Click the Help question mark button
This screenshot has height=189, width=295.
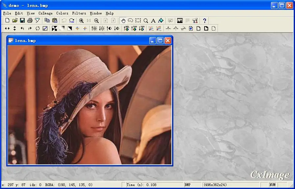coord(204,20)
